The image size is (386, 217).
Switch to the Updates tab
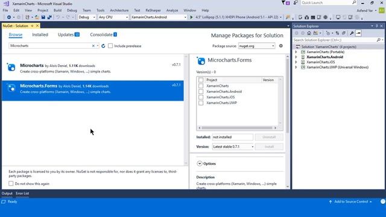click(68, 35)
